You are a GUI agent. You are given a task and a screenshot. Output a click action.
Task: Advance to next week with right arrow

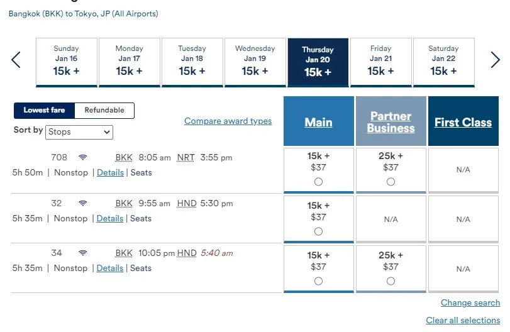point(495,60)
